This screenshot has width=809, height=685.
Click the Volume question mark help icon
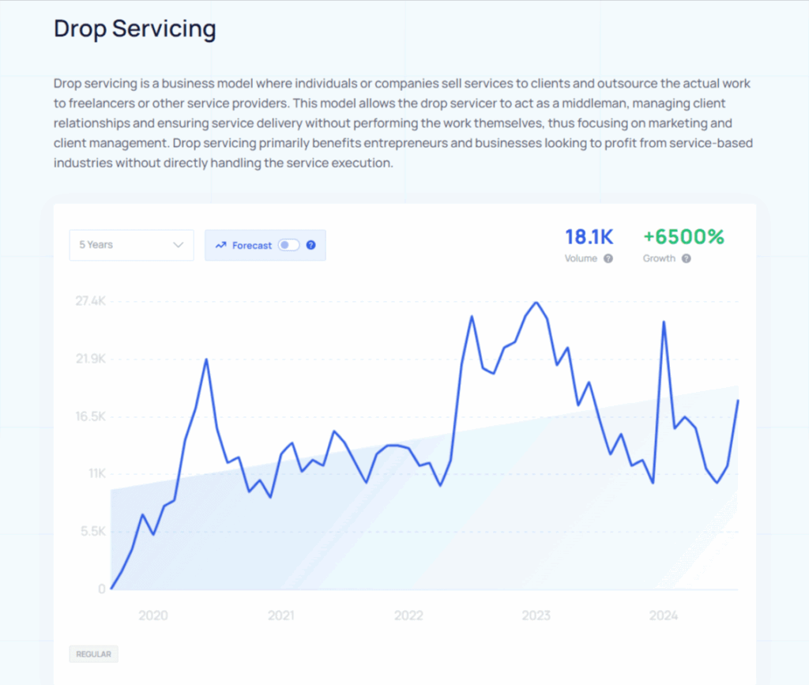pyautogui.click(x=607, y=258)
